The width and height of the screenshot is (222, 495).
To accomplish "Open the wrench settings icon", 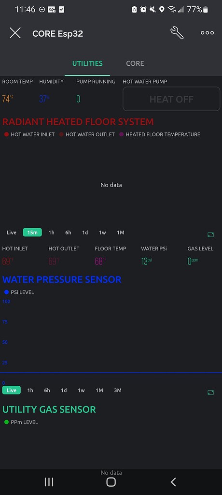I will [x=177, y=33].
